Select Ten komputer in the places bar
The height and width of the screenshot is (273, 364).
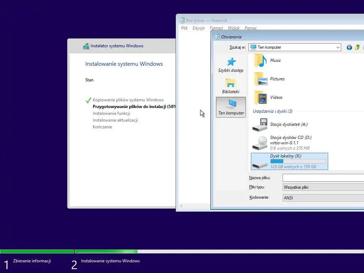point(231,107)
